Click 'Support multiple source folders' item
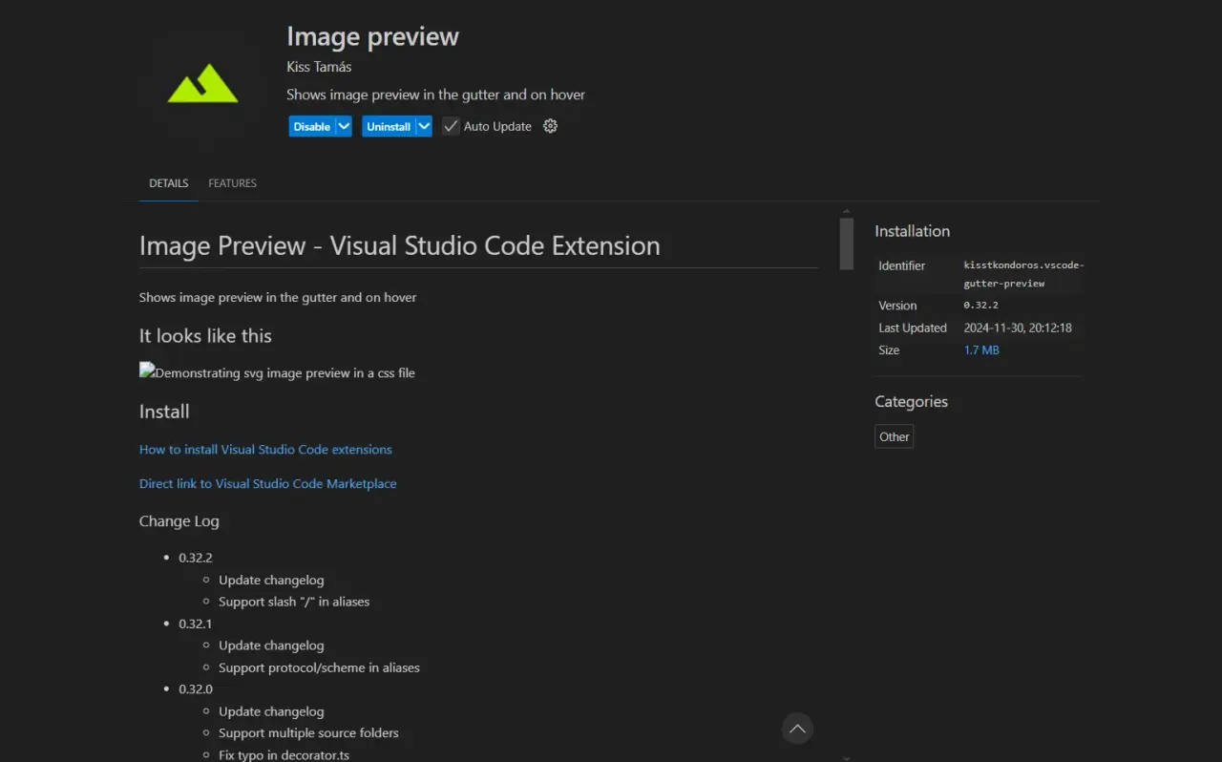This screenshot has height=762, width=1222. [308, 733]
